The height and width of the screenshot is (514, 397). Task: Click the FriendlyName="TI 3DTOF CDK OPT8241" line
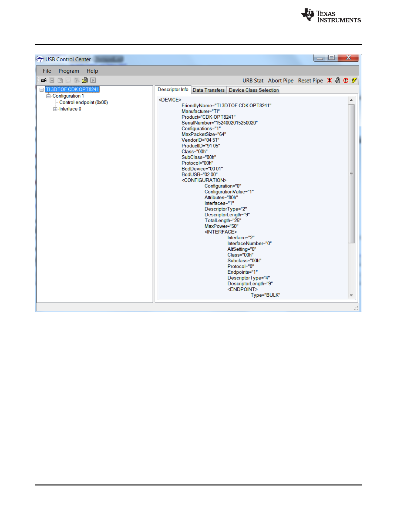point(227,106)
